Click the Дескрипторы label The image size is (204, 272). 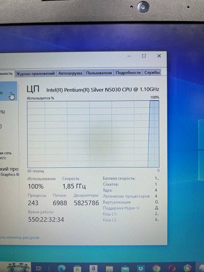point(86,195)
